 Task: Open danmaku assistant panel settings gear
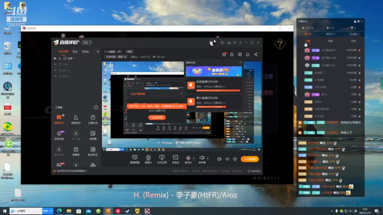click(x=359, y=21)
